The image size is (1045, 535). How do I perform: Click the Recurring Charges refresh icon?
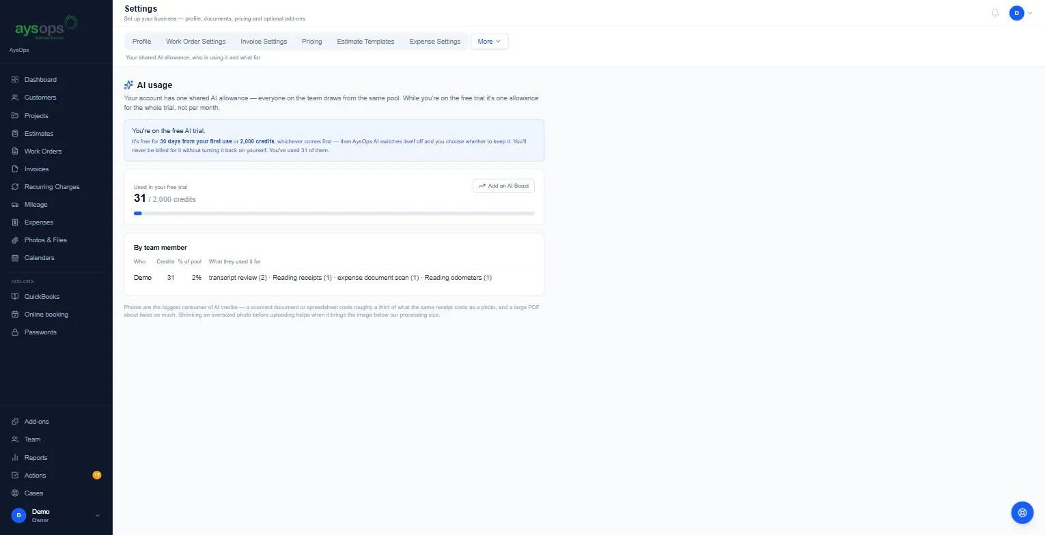pos(15,187)
